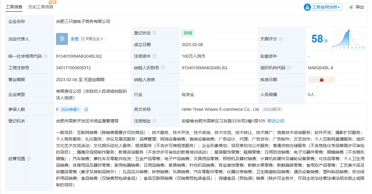Open the 工商官网快照 snapshot button
Viewport: 372px width, 194px height.
coord(323,7)
